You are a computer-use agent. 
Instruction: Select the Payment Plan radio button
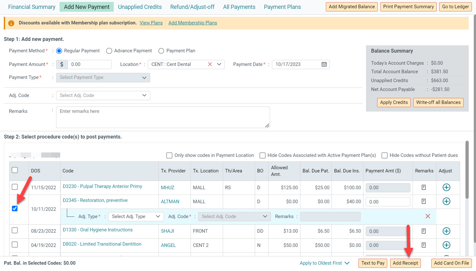[x=161, y=51]
